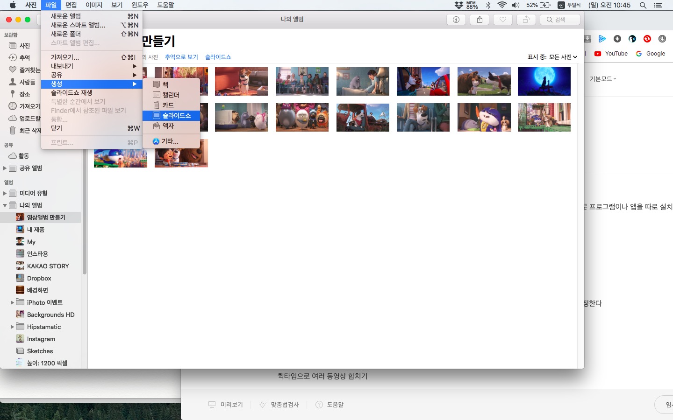Open the 편집 menu in menu bar

(71, 5)
